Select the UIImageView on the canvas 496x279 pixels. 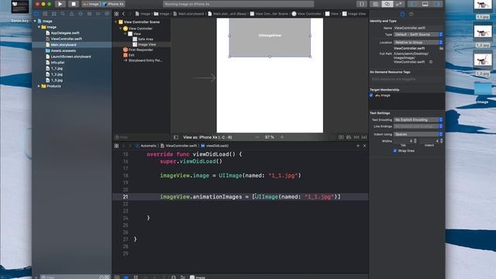pos(270,38)
